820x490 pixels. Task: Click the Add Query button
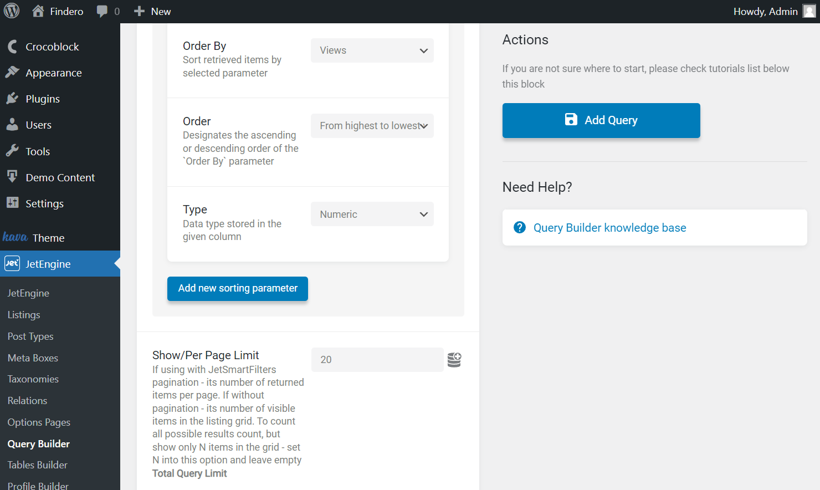pos(601,120)
